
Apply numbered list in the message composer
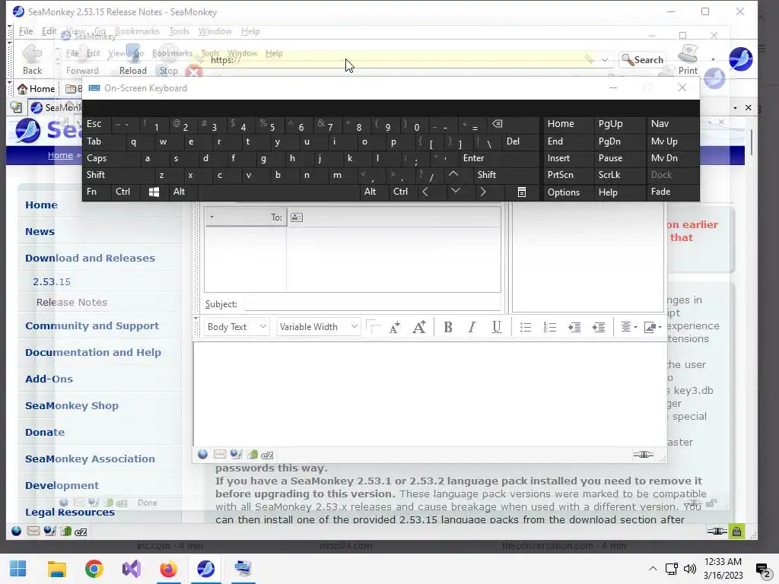coord(549,327)
